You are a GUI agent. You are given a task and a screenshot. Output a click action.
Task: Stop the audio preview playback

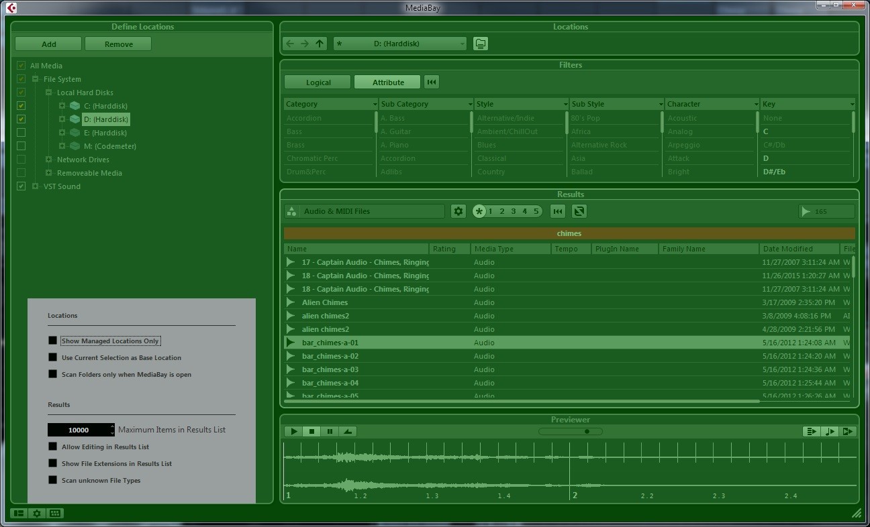coord(311,432)
